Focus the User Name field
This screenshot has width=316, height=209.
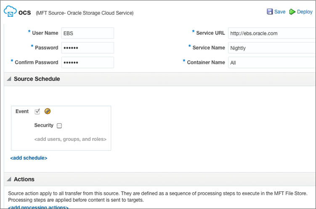pyautogui.click(x=88, y=33)
